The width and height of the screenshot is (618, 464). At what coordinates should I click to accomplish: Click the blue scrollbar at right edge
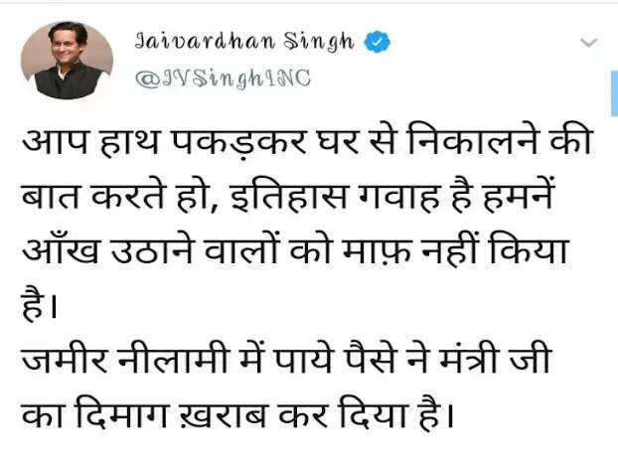(614, 93)
